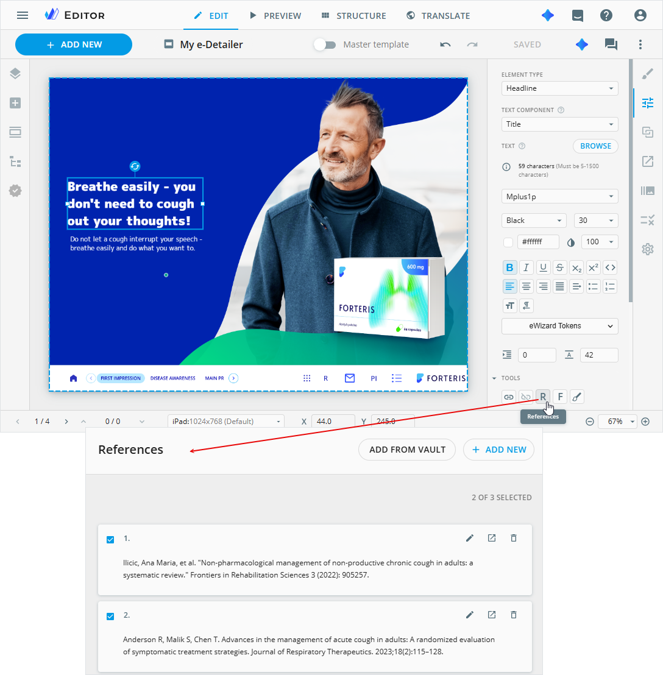This screenshot has height=675, width=663.
Task: Open the brush appearance tab in right sidebar
Action: tap(648, 74)
